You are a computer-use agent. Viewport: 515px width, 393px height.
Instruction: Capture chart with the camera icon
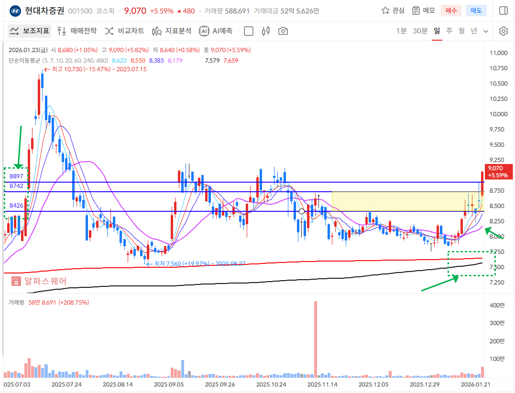tap(283, 31)
